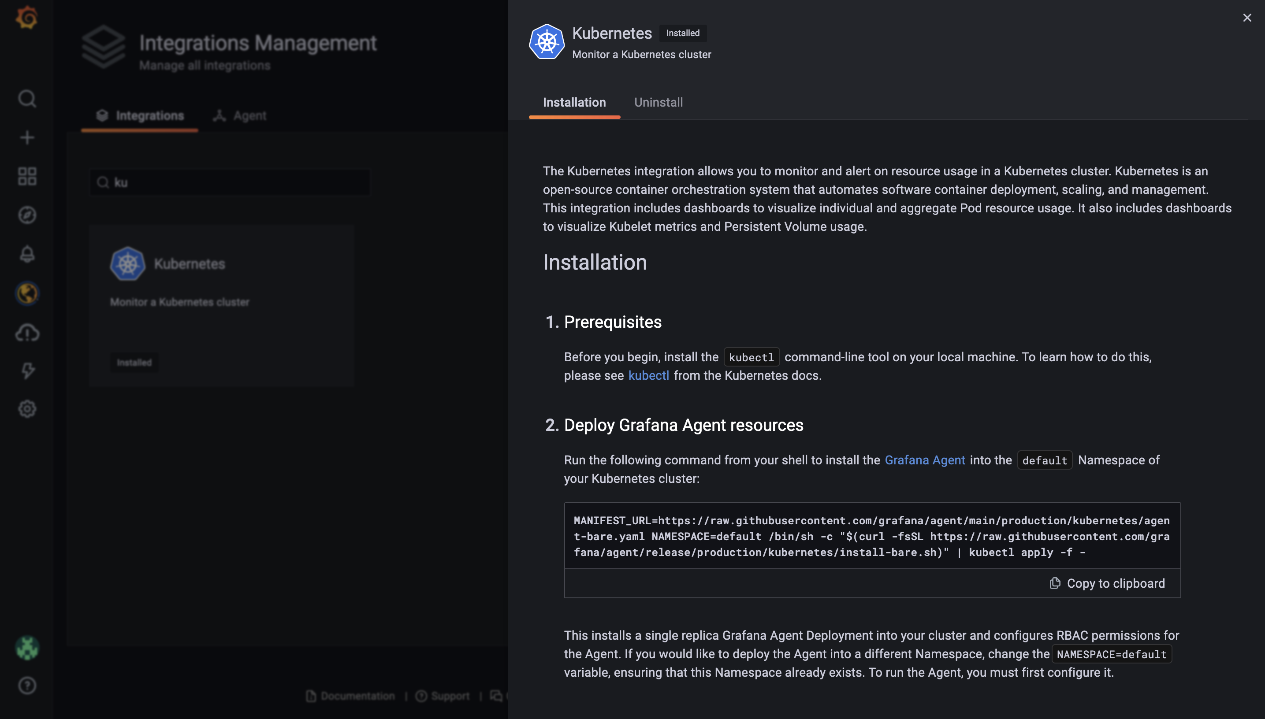Click Copy to clipboard button
The image size is (1265, 719).
[x=1107, y=583]
